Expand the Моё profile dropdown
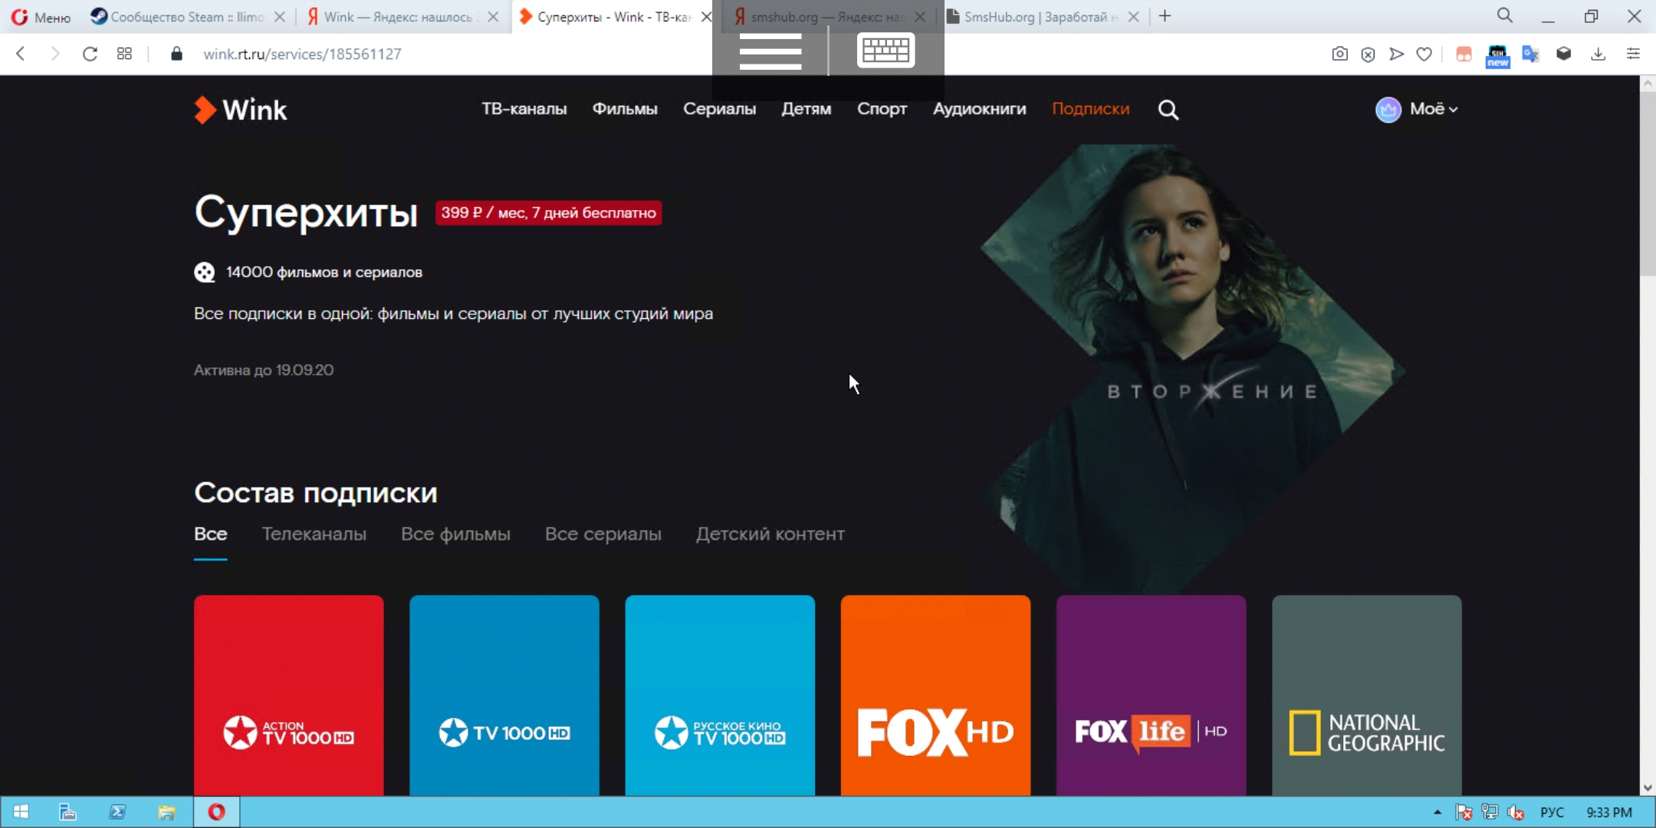The height and width of the screenshot is (828, 1656). (1433, 109)
